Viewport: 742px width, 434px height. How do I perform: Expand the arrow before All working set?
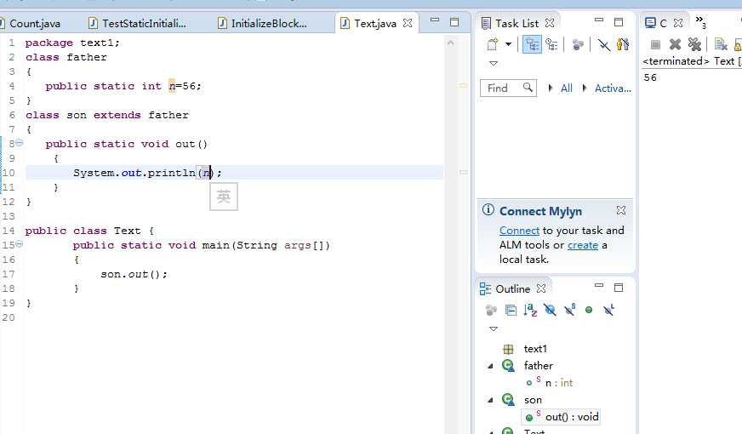pyautogui.click(x=550, y=88)
